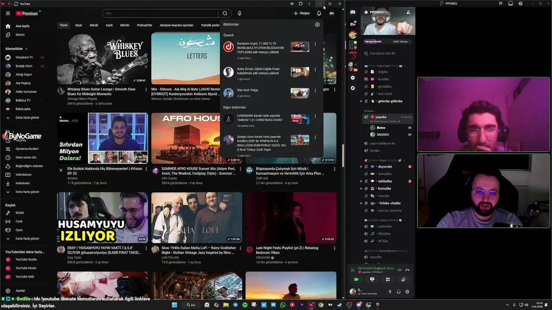Screen dimensions: 552x310
Task: Click noise suppression icon in voice panel
Action: [399, 270]
